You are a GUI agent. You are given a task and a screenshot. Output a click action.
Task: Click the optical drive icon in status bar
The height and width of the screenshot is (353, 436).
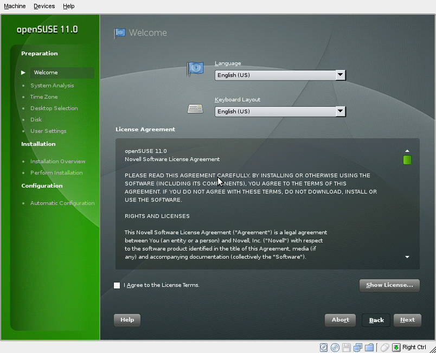[x=335, y=347]
